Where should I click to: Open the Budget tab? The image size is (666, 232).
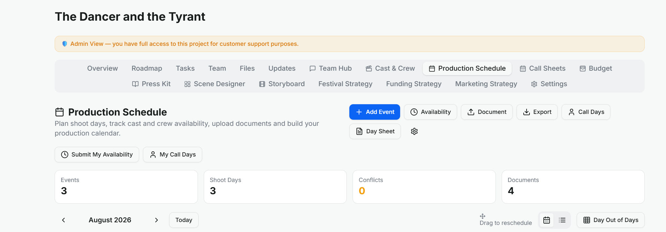[x=596, y=68]
